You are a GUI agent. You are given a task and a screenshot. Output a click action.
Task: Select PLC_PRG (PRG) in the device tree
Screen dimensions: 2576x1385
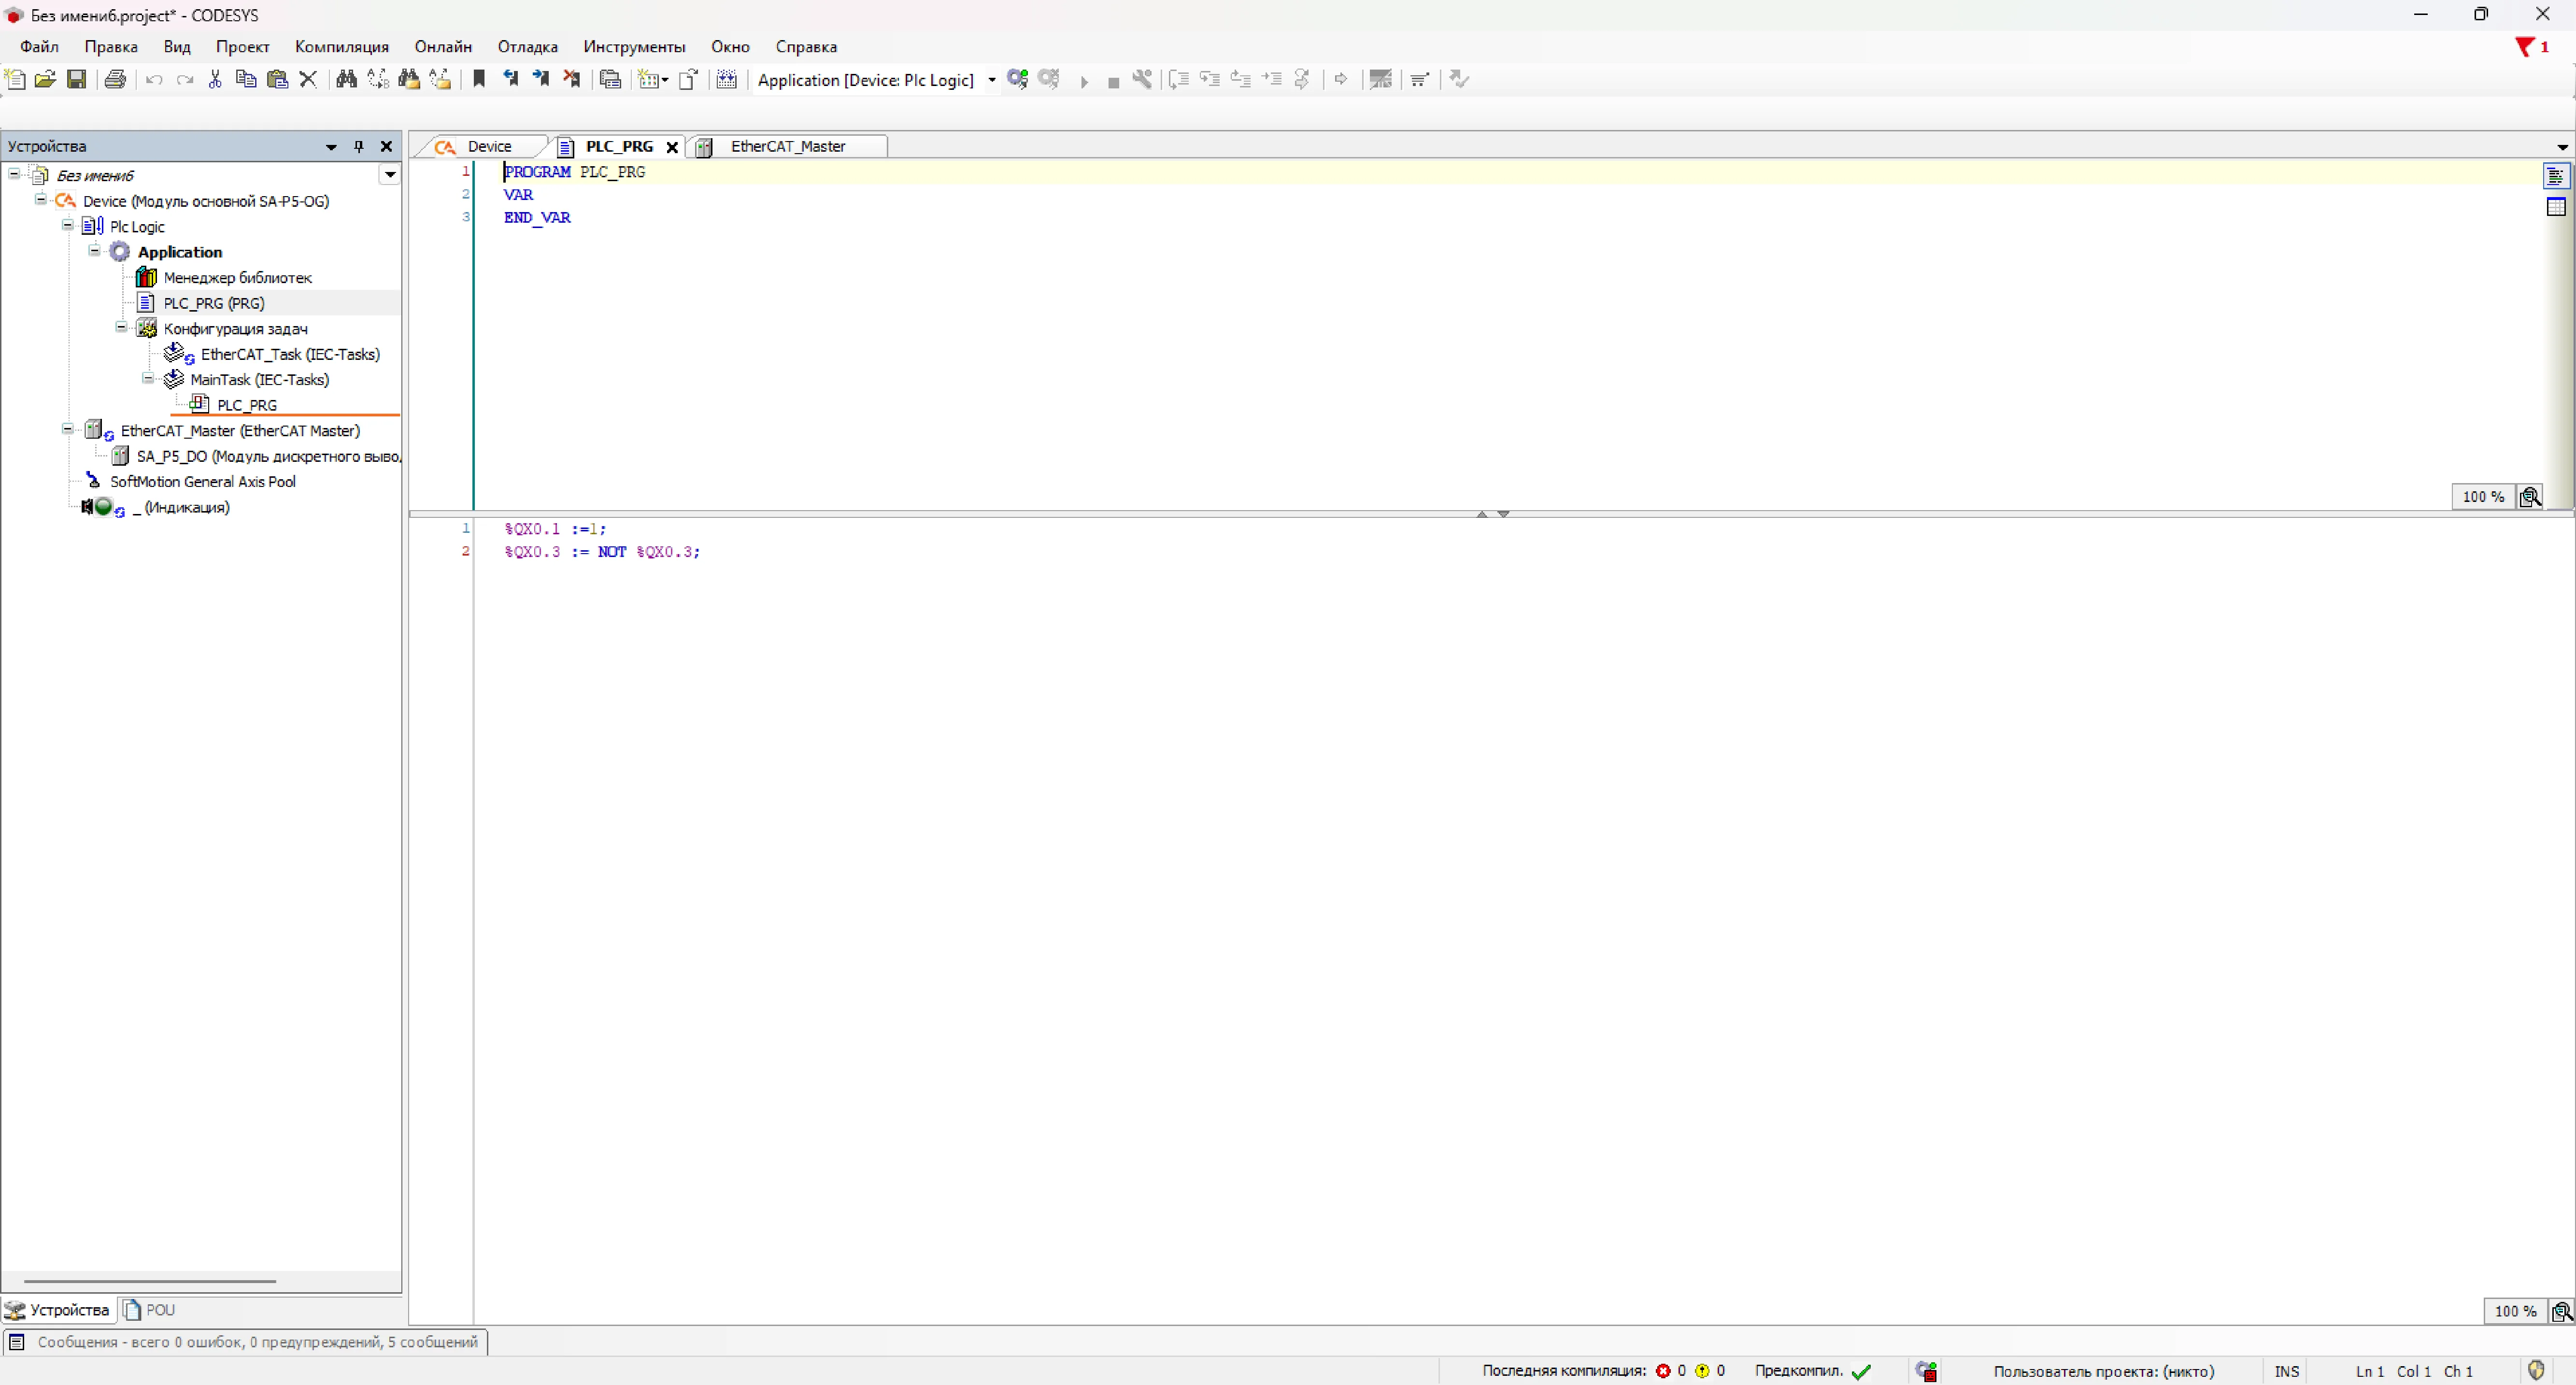click(214, 303)
